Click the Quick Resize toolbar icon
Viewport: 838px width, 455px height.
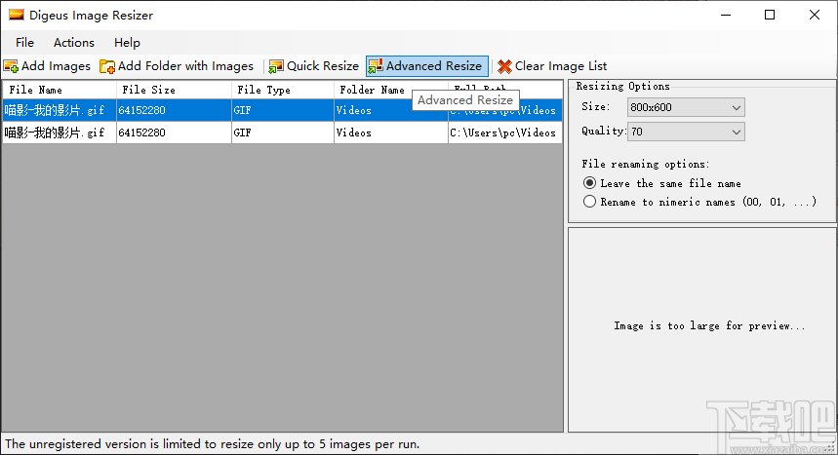pyautogui.click(x=276, y=66)
